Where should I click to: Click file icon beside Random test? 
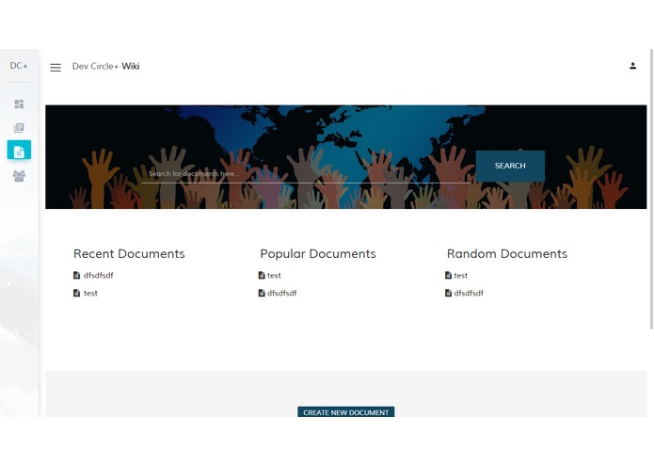coord(448,275)
